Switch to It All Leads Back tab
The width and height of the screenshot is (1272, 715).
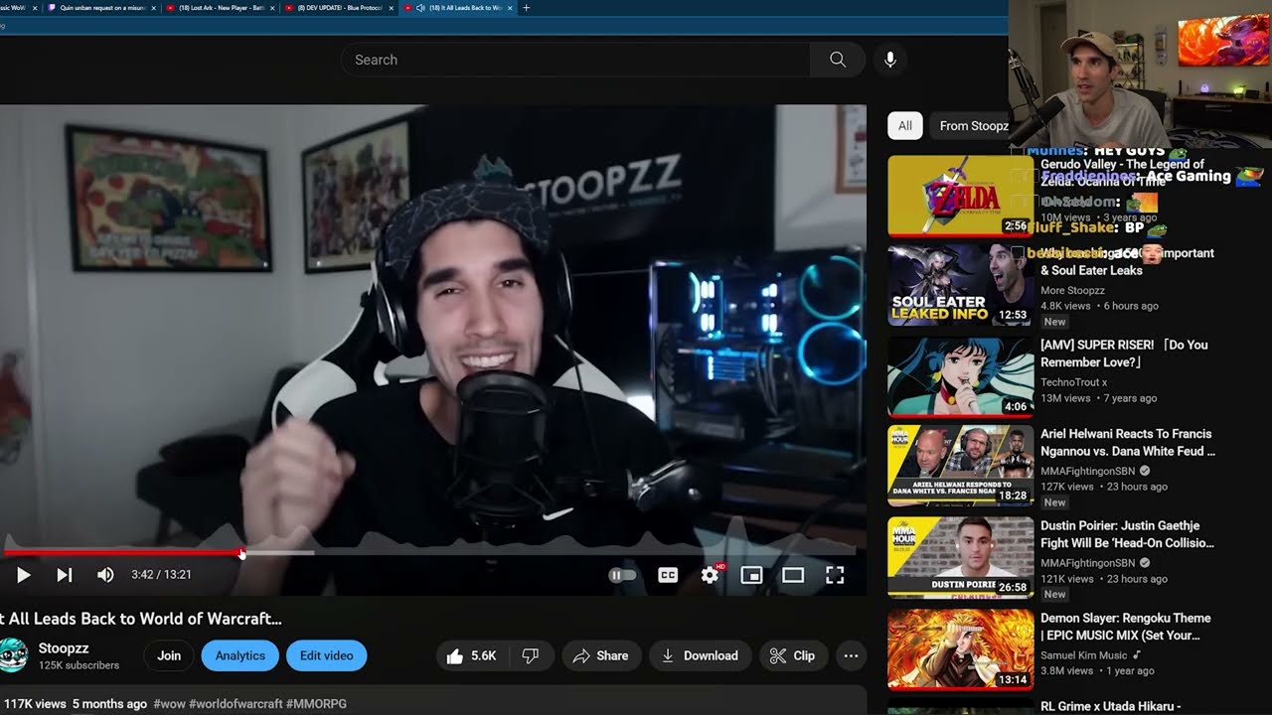tap(458, 8)
